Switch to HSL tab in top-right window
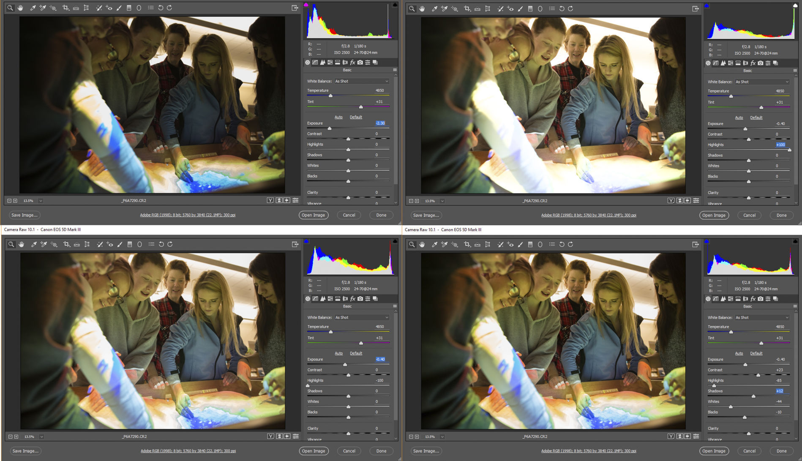Viewport: 802px width, 461px height. pos(731,63)
